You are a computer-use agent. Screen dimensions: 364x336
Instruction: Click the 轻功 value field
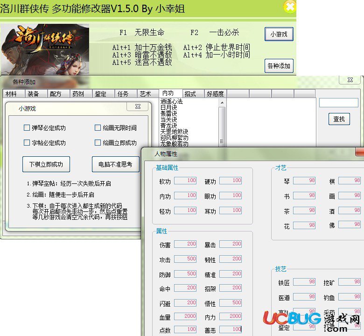coord(185,210)
